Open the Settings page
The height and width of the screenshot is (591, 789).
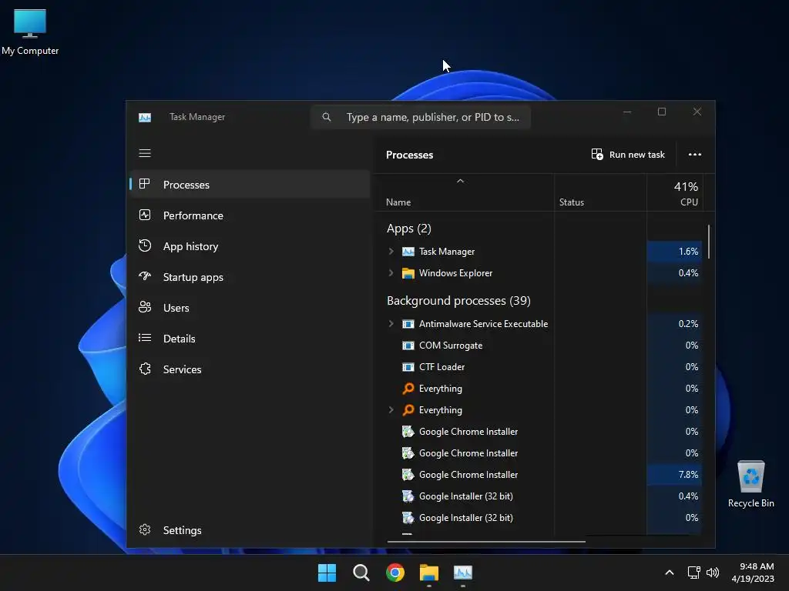[x=250, y=530]
